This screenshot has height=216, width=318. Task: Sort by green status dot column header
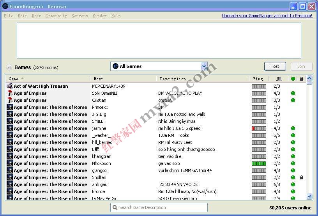tap(293, 79)
